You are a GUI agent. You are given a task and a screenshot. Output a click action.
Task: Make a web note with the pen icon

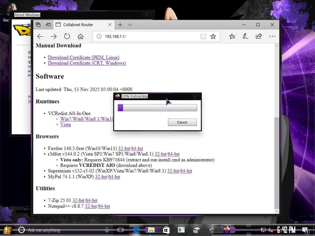point(245,36)
